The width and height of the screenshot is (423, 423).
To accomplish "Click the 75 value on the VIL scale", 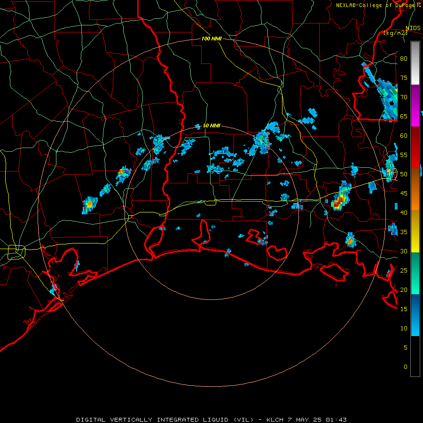I will 404,78.
